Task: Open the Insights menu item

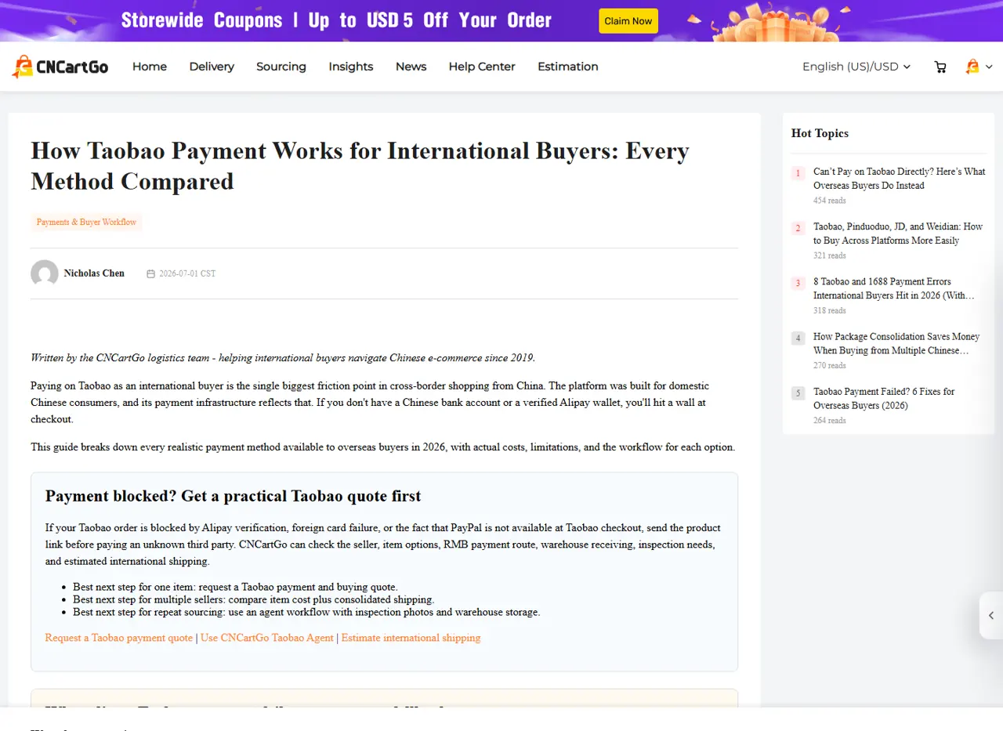Action: coord(351,67)
